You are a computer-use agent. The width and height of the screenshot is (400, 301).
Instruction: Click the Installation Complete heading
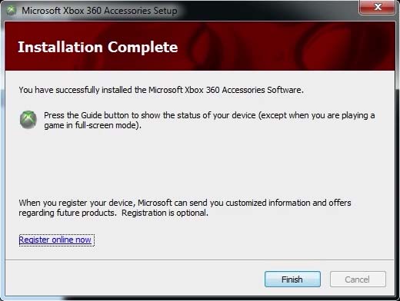point(98,47)
